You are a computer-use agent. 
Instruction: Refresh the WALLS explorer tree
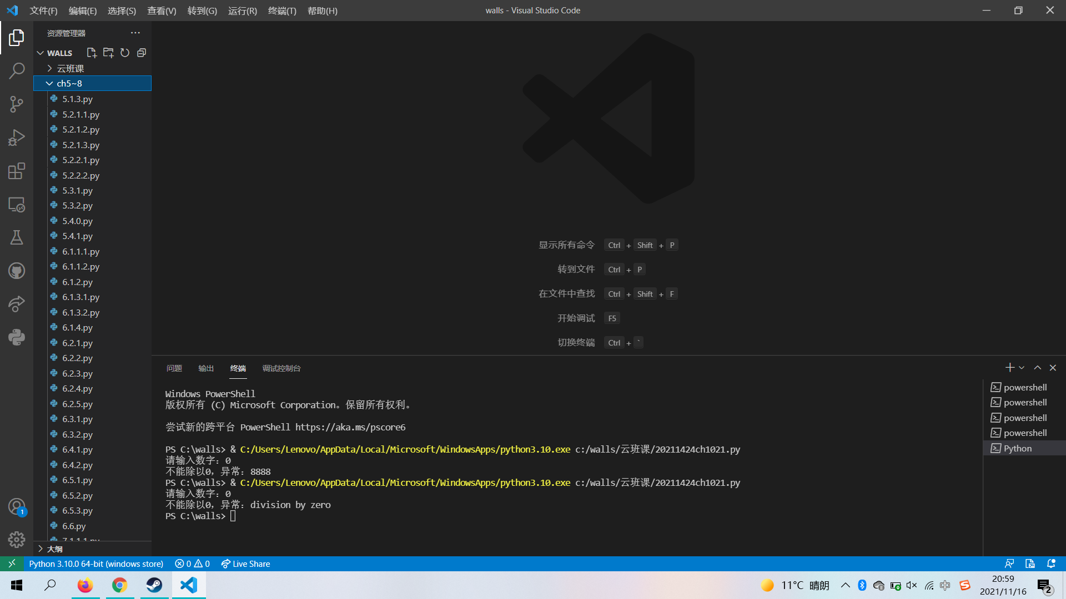coord(125,53)
